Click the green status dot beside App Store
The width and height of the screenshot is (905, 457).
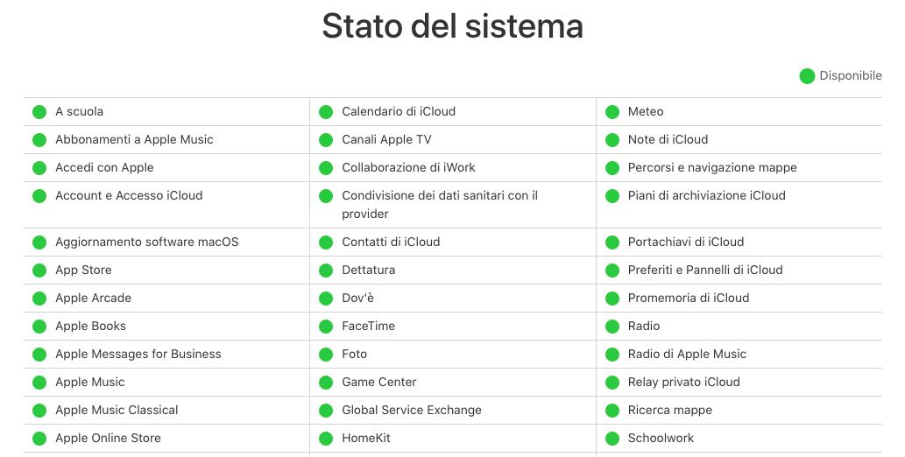(x=39, y=271)
